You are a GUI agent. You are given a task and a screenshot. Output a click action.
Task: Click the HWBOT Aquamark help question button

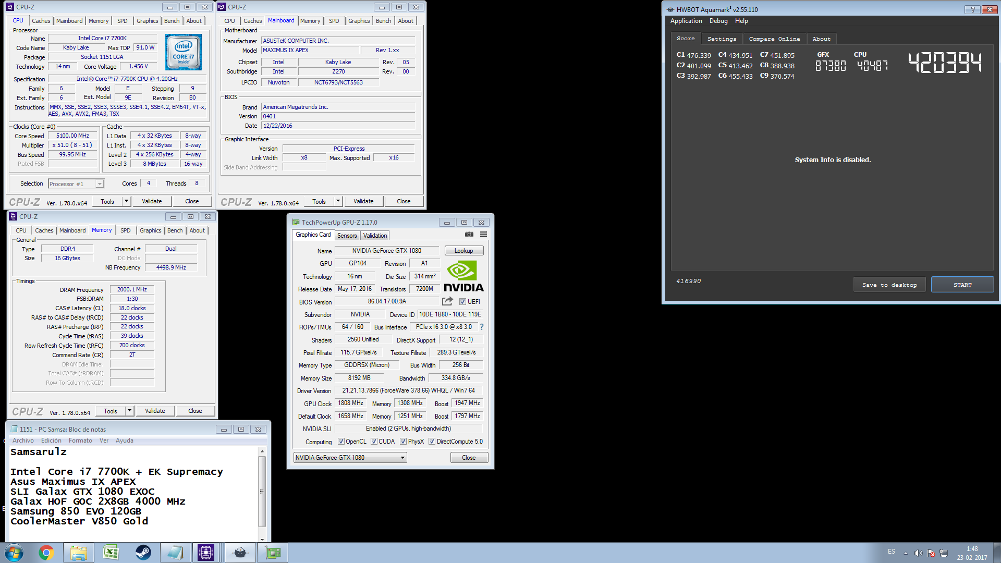pyautogui.click(x=972, y=9)
